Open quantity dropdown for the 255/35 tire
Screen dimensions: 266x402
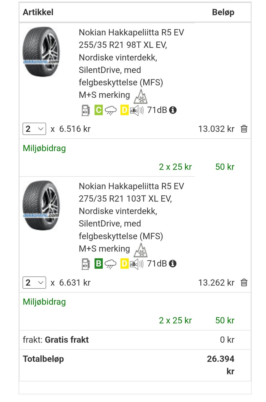point(34,129)
